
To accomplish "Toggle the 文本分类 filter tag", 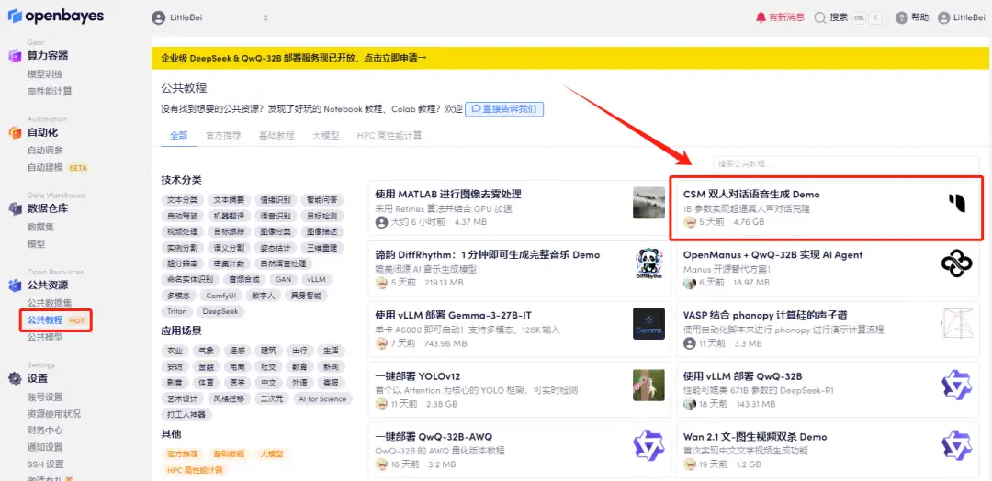I will tap(182, 200).
